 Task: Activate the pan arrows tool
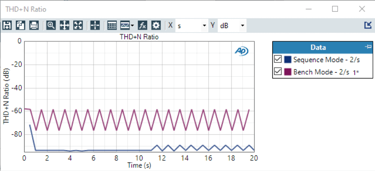click(x=65, y=25)
